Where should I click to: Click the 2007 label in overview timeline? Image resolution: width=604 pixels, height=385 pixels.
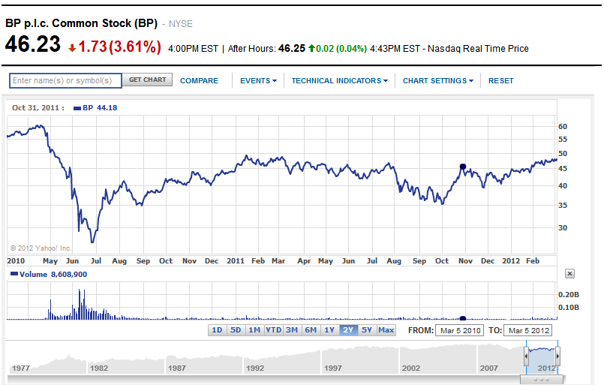[488, 368]
